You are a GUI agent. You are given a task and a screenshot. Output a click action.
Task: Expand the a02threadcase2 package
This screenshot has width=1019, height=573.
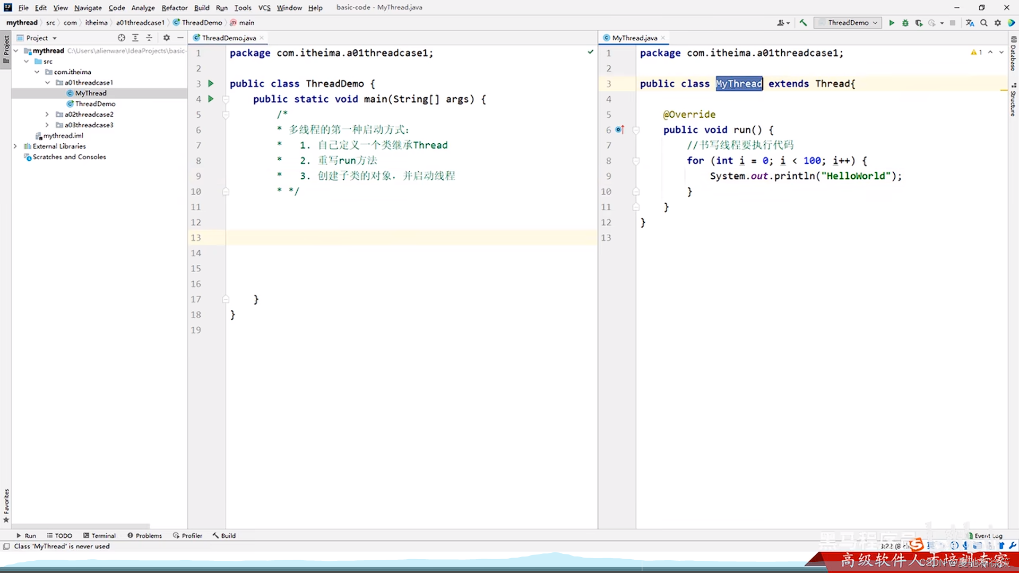[x=47, y=114]
